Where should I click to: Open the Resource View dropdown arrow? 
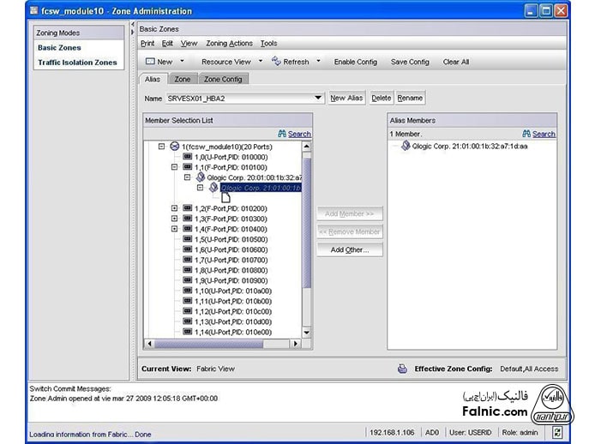coord(261,62)
